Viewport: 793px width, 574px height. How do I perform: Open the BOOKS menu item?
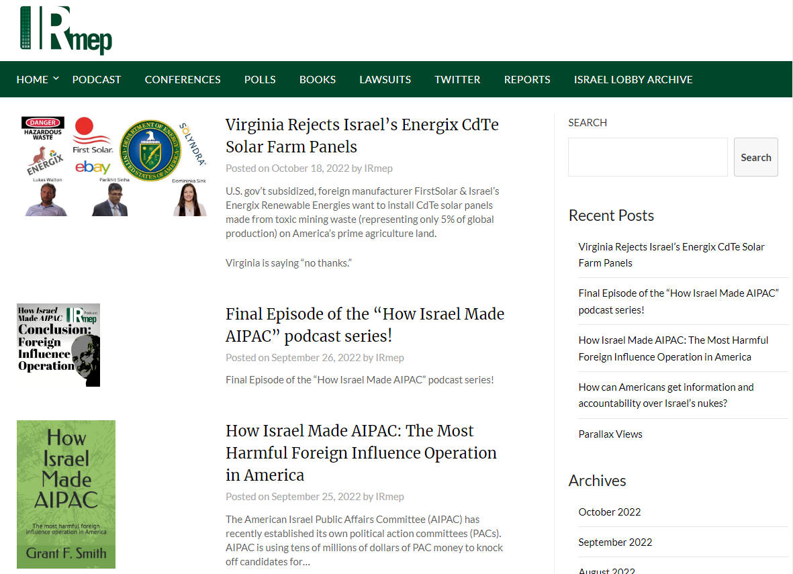pyautogui.click(x=318, y=79)
